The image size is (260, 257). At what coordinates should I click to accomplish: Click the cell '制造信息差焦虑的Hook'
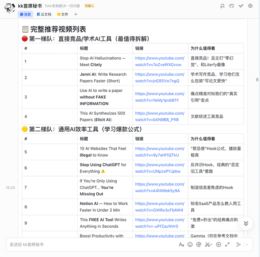pyautogui.click(x=212, y=187)
